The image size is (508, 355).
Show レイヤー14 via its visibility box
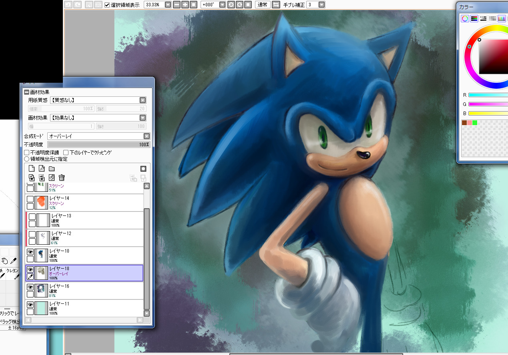coord(30,199)
